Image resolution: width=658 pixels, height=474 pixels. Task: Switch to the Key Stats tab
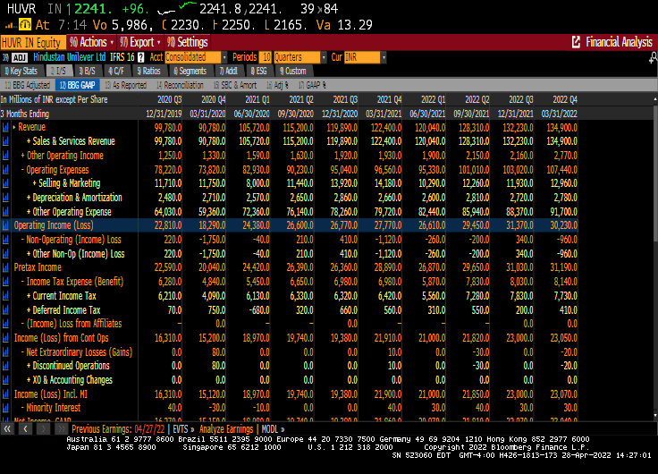pos(21,71)
